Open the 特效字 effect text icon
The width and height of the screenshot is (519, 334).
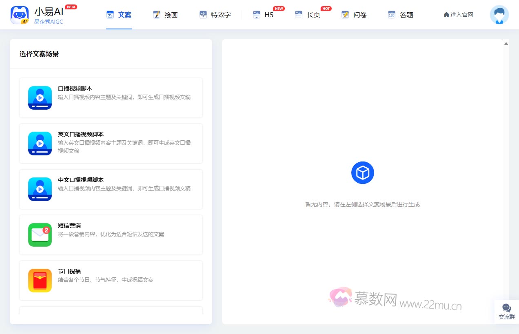pyautogui.click(x=203, y=14)
